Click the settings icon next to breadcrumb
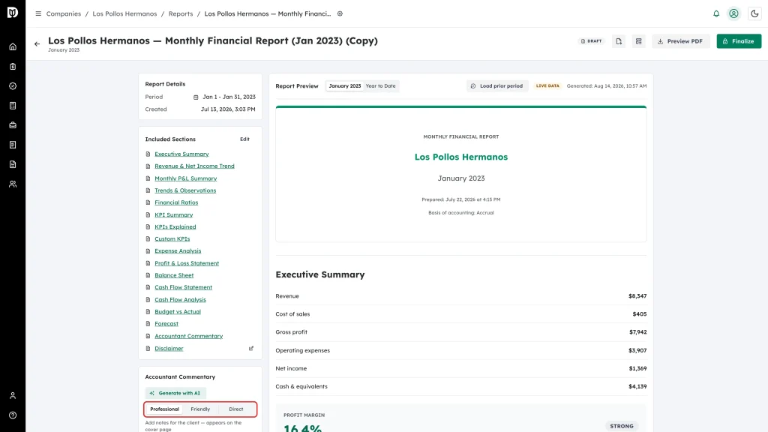768x432 pixels. point(340,13)
